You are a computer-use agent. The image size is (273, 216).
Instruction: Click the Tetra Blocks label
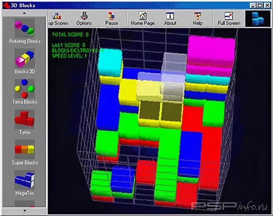click(x=25, y=102)
